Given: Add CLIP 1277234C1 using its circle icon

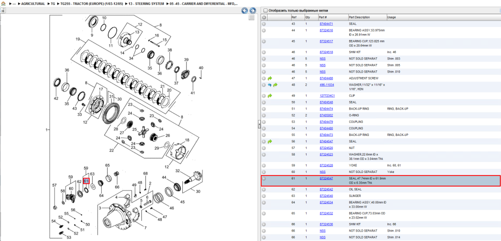Looking at the screenshot, I should point(264,95).
